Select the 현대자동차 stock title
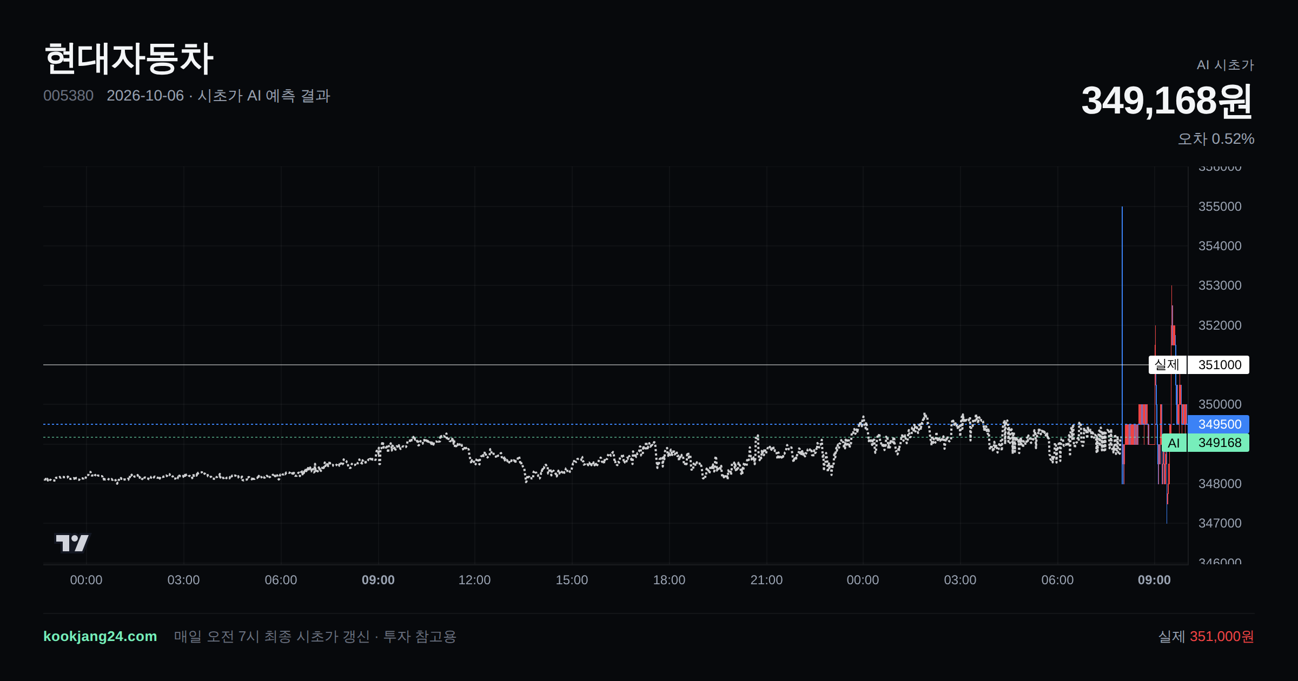 click(x=129, y=58)
